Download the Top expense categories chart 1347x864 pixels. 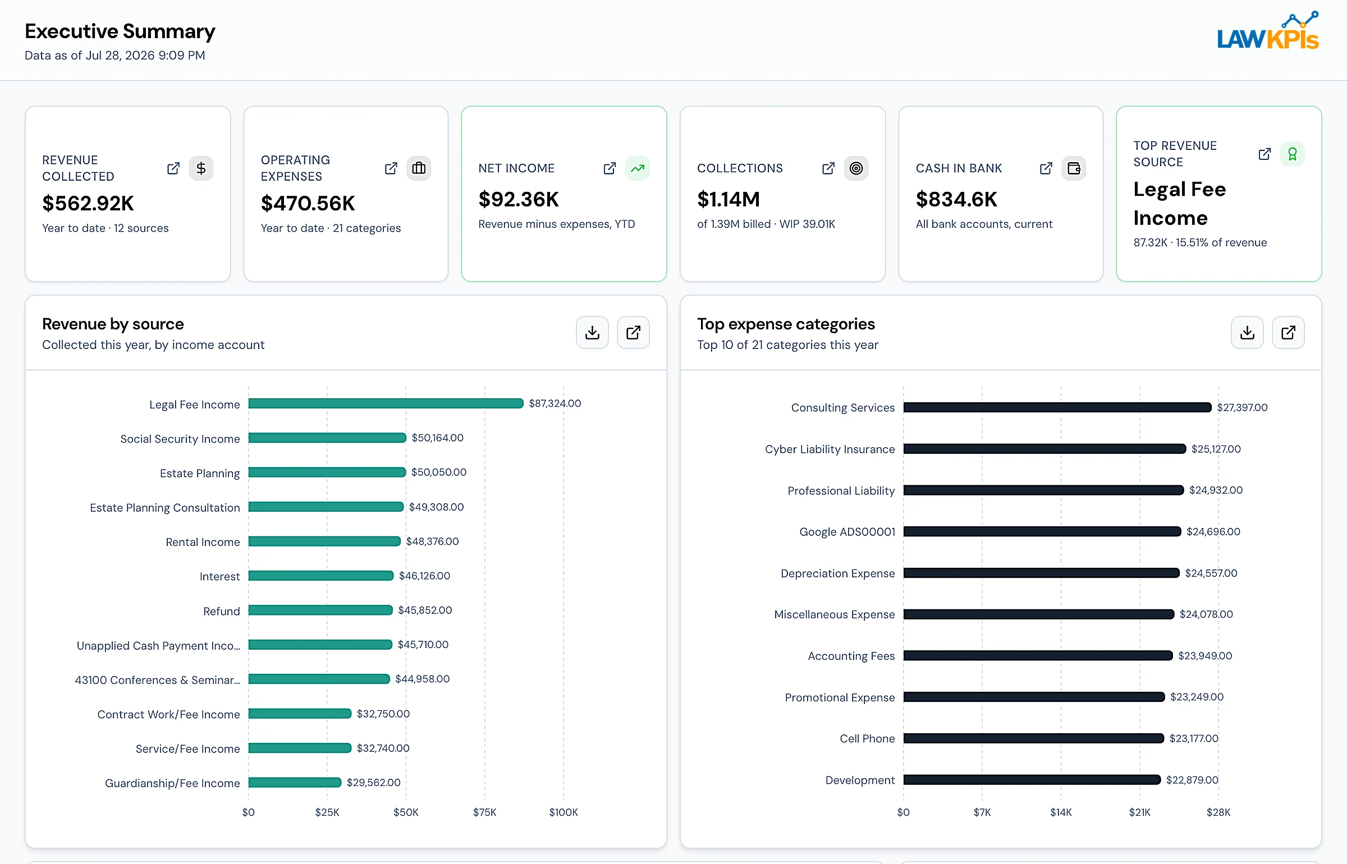pos(1247,333)
